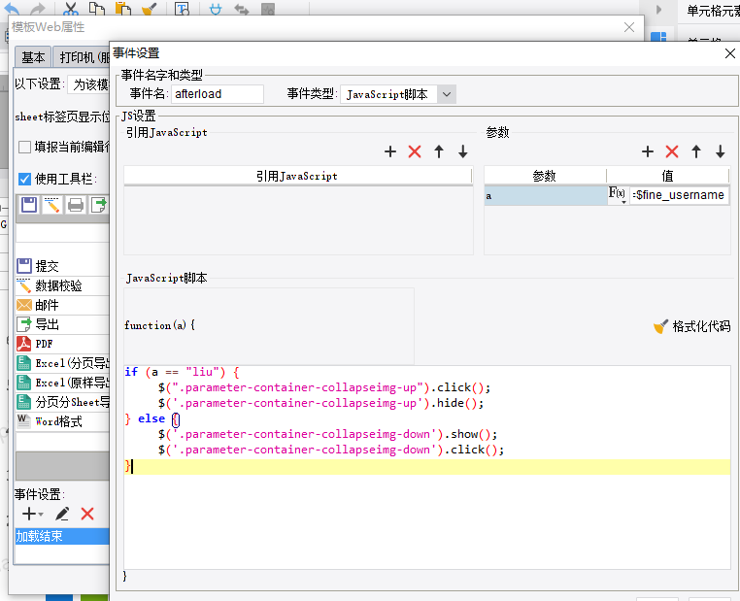The image size is (740, 601).
Task: Click the export icon in toolbar preview
Action: [x=99, y=205]
